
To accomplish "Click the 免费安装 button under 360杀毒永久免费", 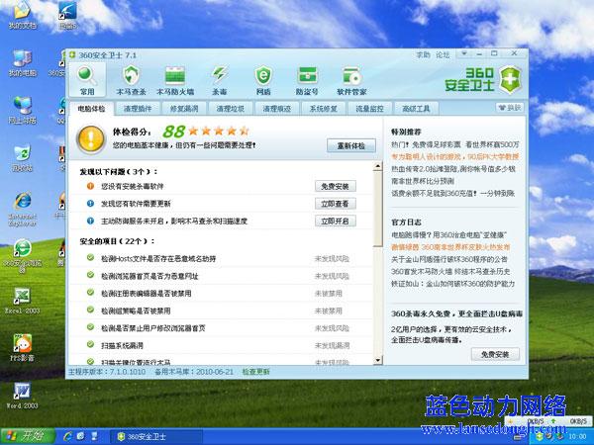I will pyautogui.click(x=495, y=355).
